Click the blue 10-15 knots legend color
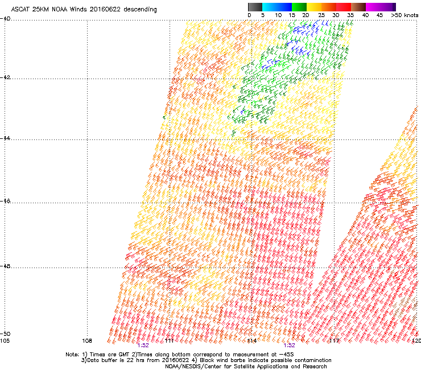This screenshot has height=370, width=421. click(x=284, y=7)
